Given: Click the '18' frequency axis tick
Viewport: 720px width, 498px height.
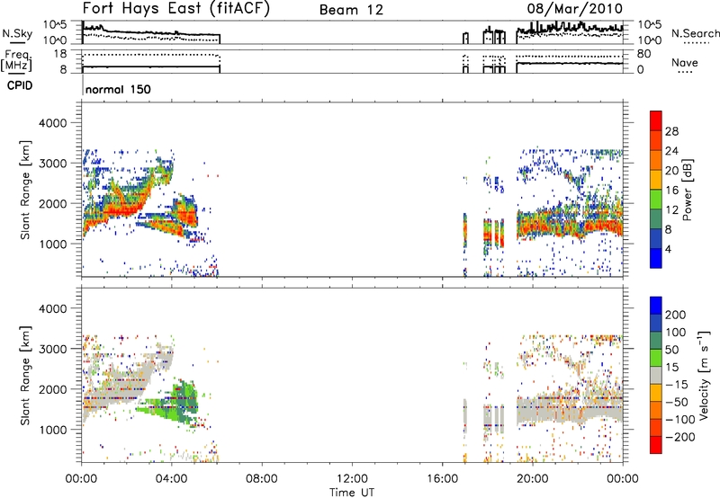Looking at the screenshot, I should pos(60,54).
